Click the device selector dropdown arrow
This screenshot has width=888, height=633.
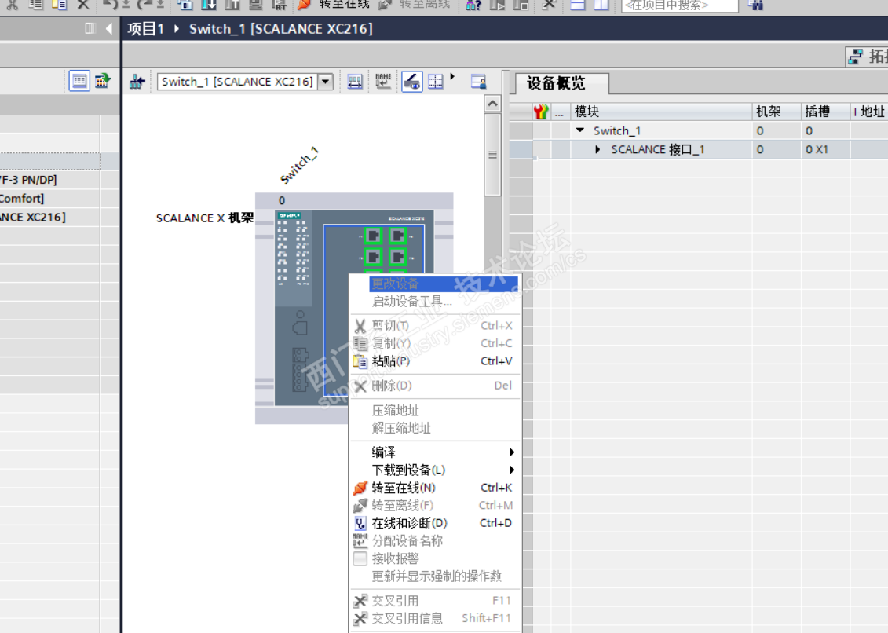point(326,82)
